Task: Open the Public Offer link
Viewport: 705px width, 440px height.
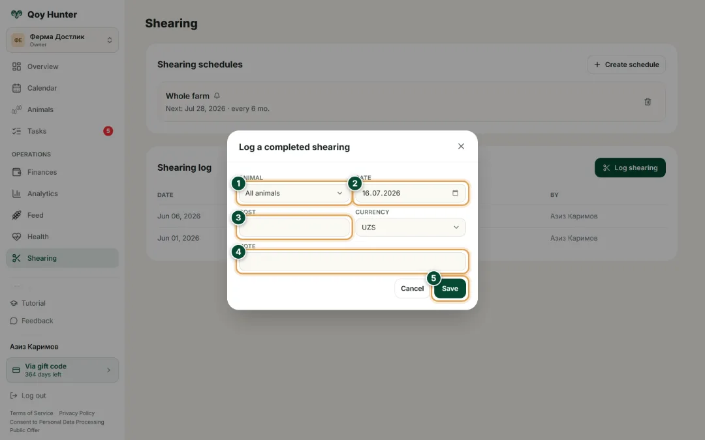Action: point(25,430)
